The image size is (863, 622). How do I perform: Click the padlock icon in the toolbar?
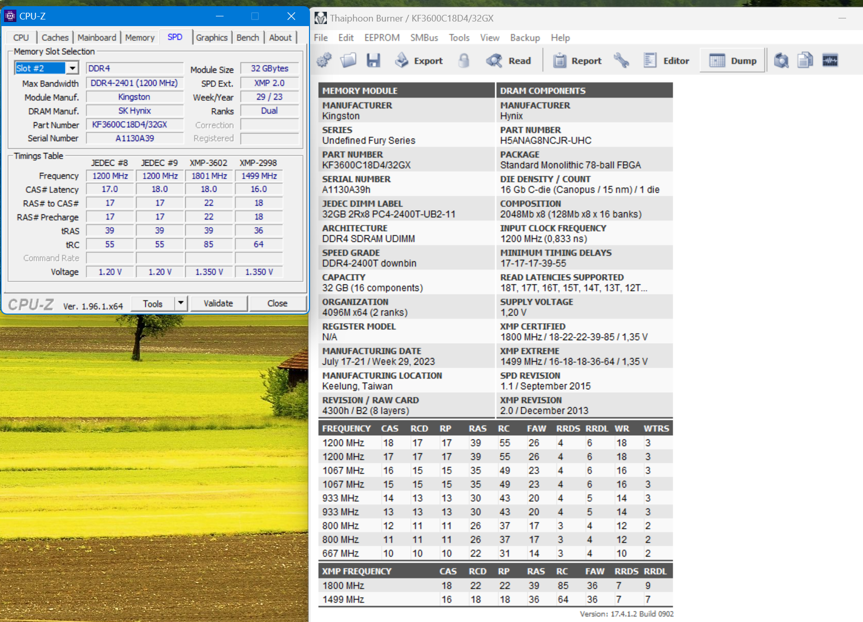(463, 60)
